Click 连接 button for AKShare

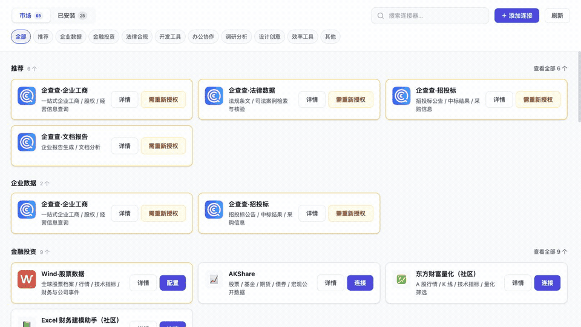click(360, 283)
